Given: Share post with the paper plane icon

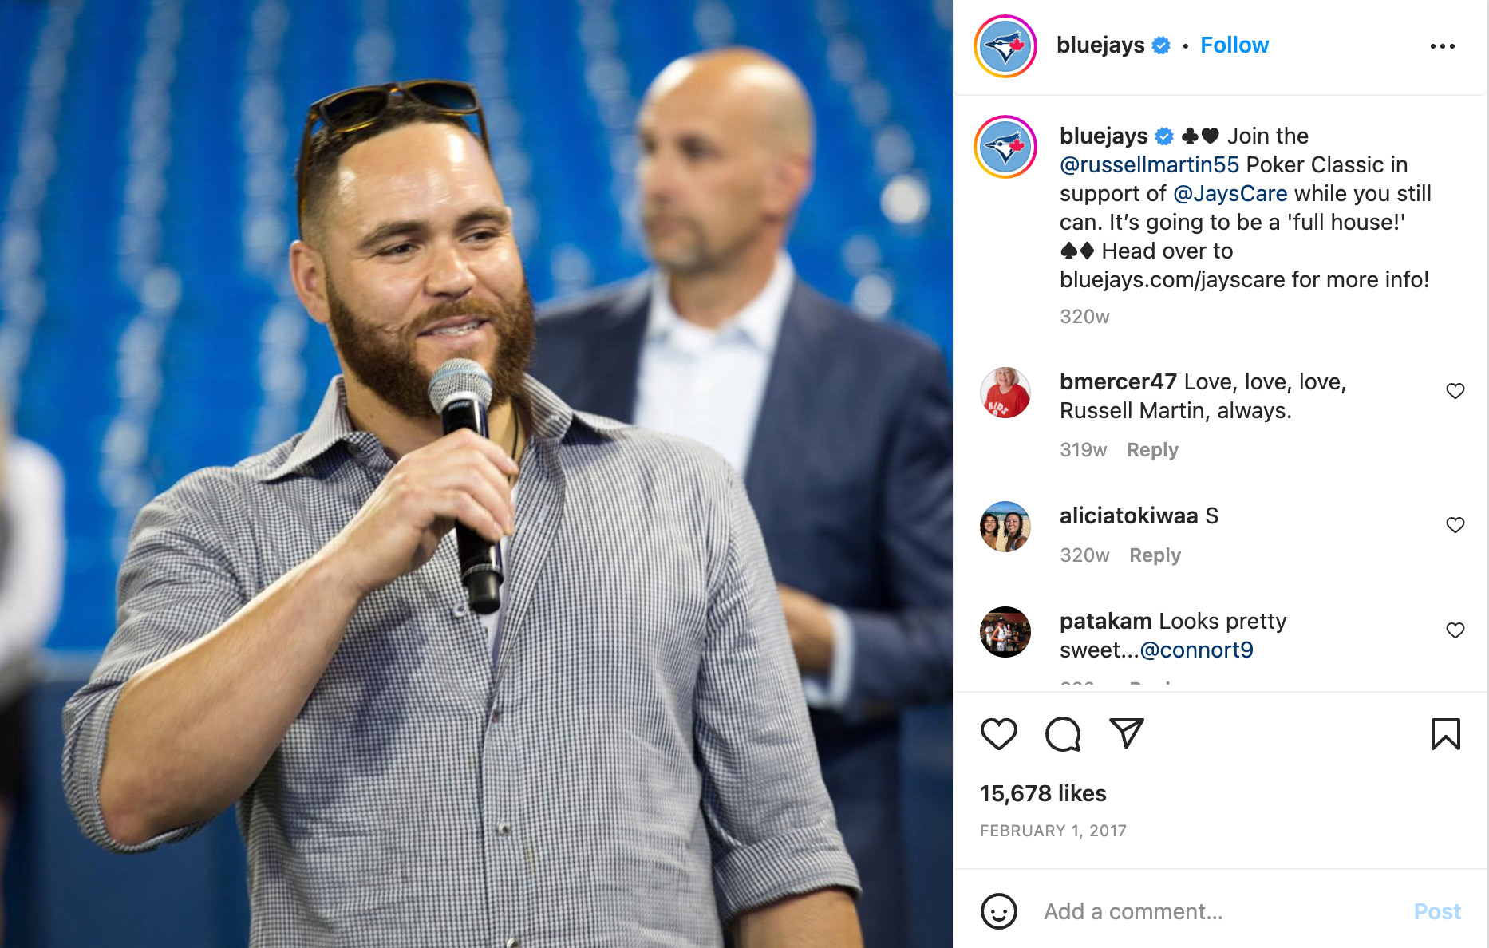Looking at the screenshot, I should tap(1127, 733).
